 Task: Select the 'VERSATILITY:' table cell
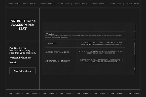pyautogui.click(x=61, y=43)
